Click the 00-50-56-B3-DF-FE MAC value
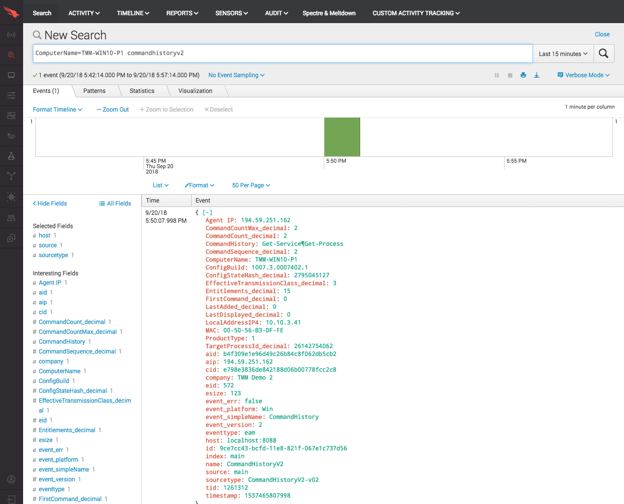 (x=254, y=330)
